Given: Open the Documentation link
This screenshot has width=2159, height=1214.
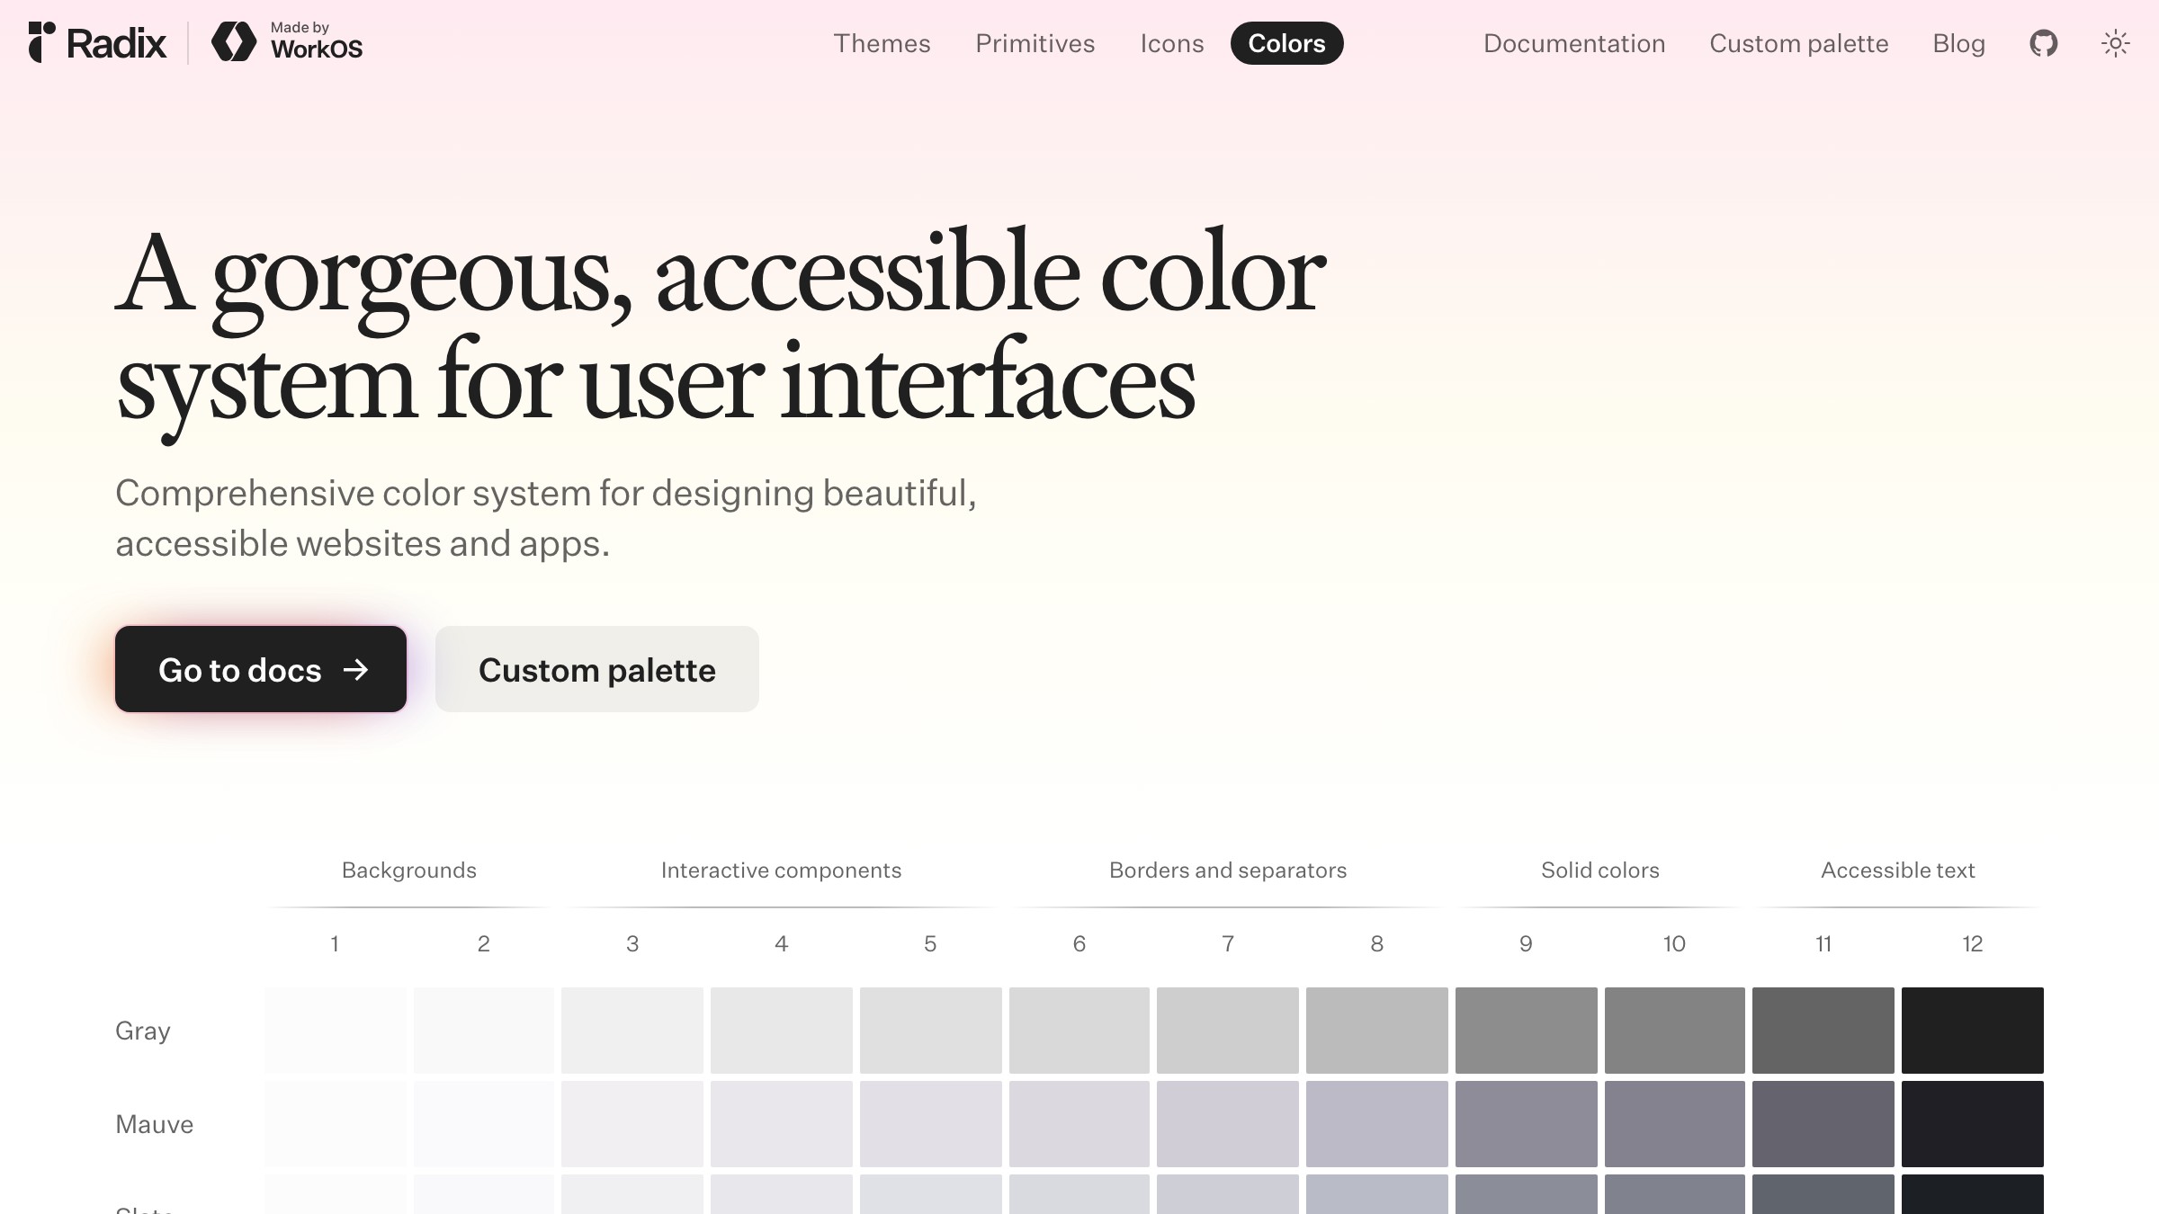Looking at the screenshot, I should [1573, 43].
